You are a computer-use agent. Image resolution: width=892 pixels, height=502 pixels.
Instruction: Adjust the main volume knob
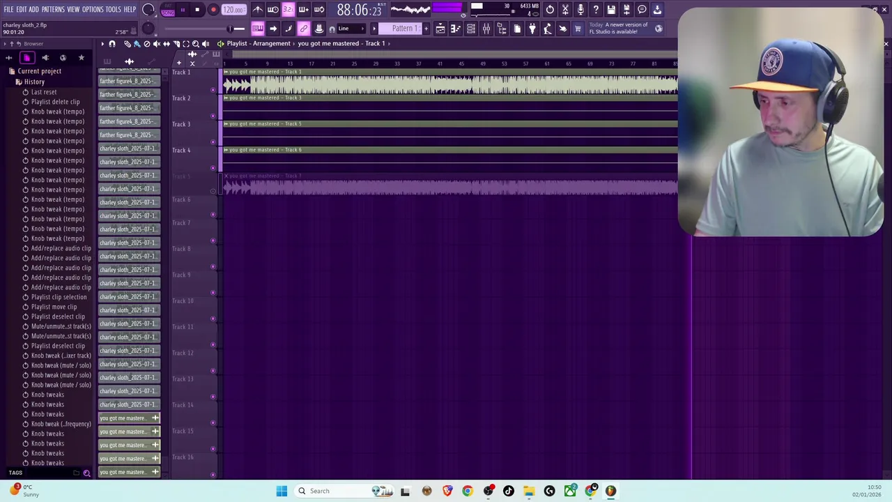pos(148,10)
